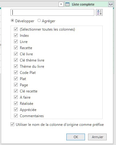Uncheck the Index column checkbox

16,35
